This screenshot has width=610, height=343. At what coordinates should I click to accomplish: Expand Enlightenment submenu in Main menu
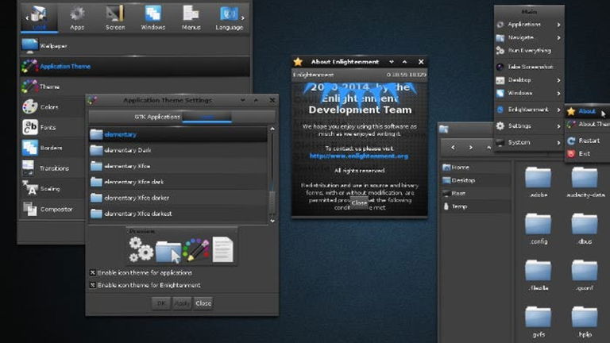(x=529, y=110)
